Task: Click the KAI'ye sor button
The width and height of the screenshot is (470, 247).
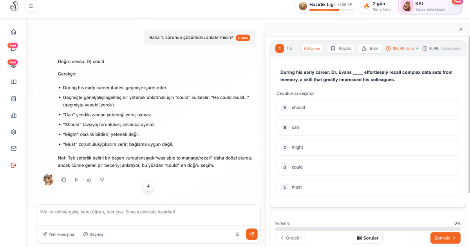Action: (x=312, y=49)
